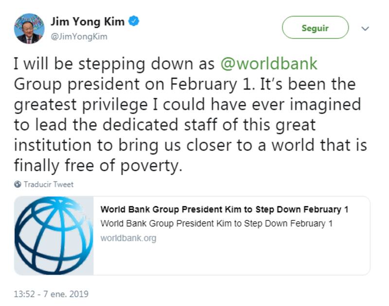
Task: Click the blue verified badge checkmark
Action: click(x=134, y=21)
